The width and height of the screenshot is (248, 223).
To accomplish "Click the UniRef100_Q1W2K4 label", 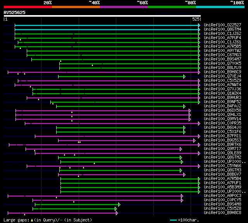I will [x=222, y=93].
